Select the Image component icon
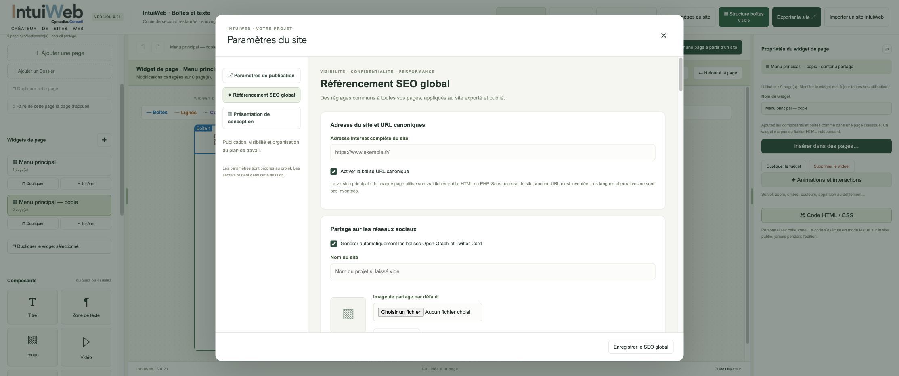Image resolution: width=899 pixels, height=376 pixels. tap(32, 347)
